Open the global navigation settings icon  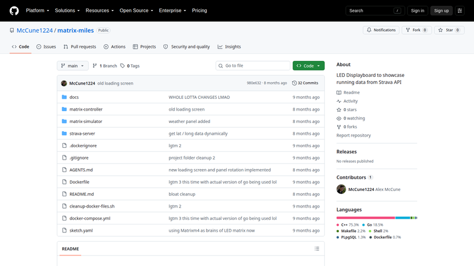[x=460, y=11]
